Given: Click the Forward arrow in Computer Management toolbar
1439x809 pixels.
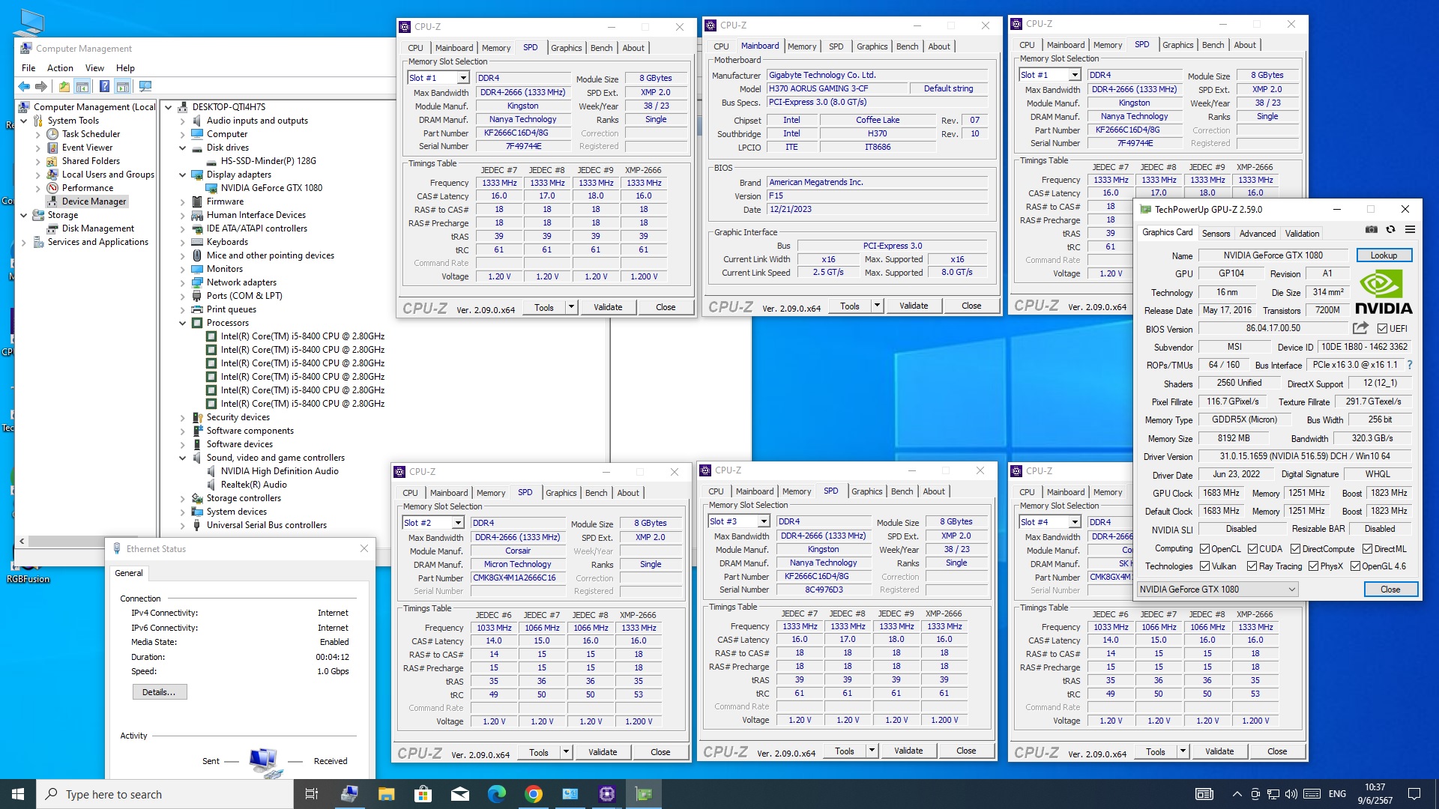Looking at the screenshot, I should tap(41, 87).
